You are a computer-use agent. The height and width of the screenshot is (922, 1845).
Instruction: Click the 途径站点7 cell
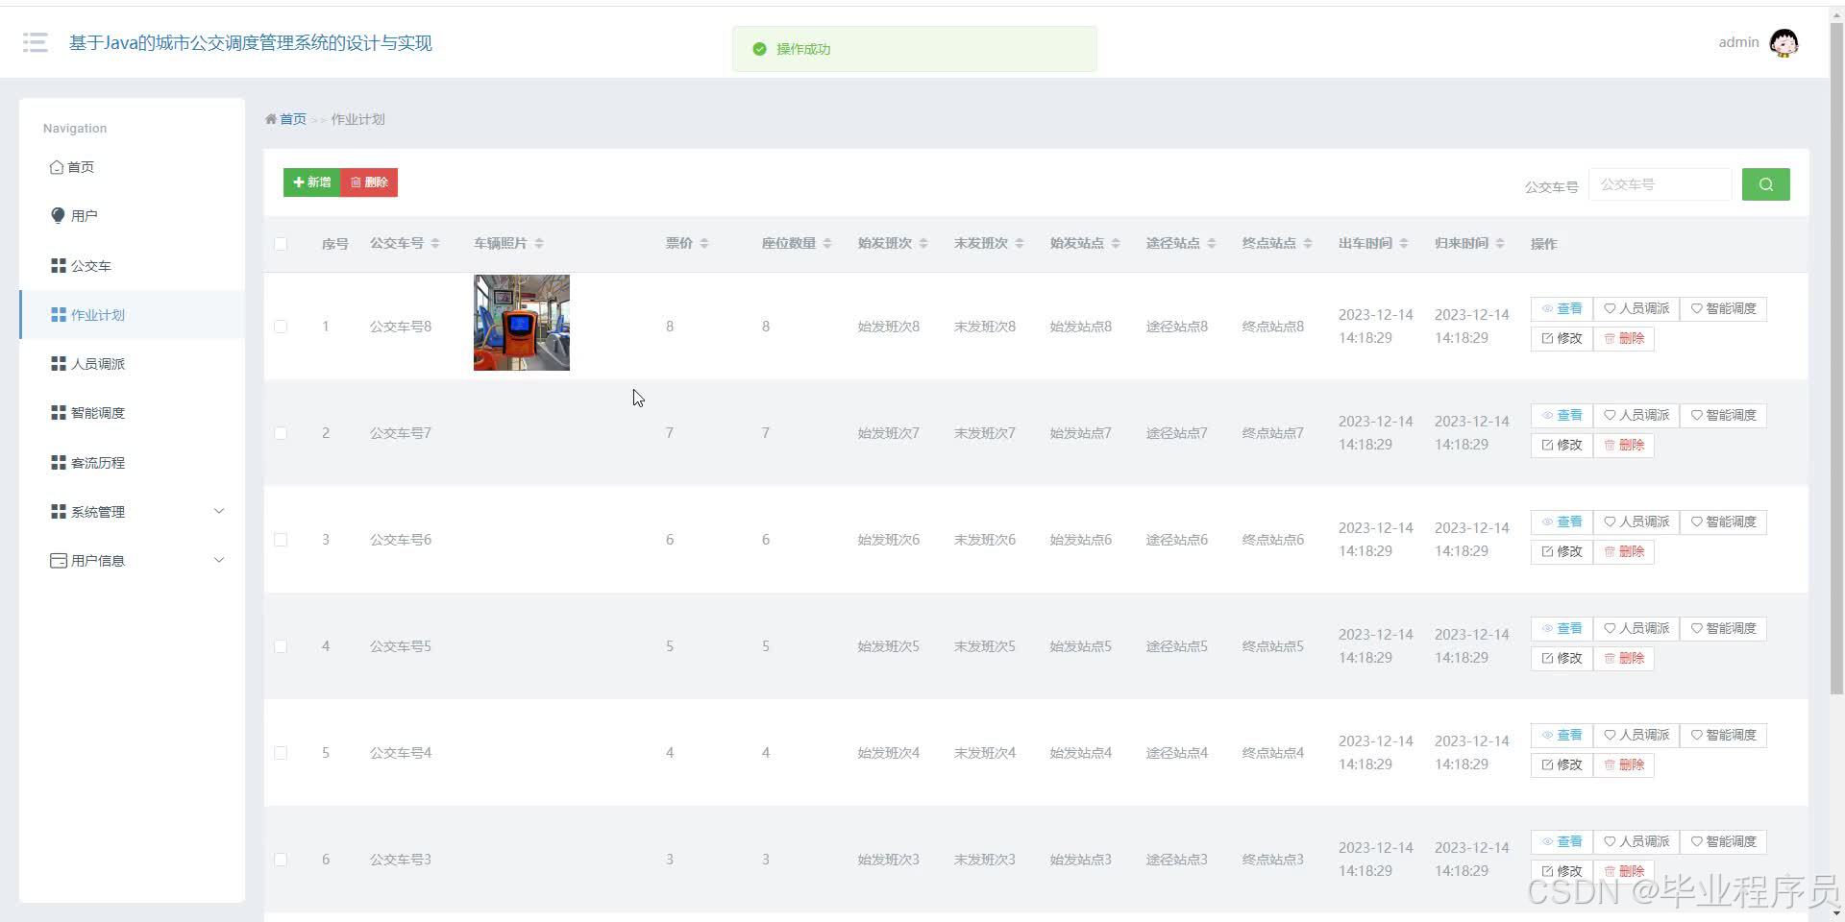1177,433
